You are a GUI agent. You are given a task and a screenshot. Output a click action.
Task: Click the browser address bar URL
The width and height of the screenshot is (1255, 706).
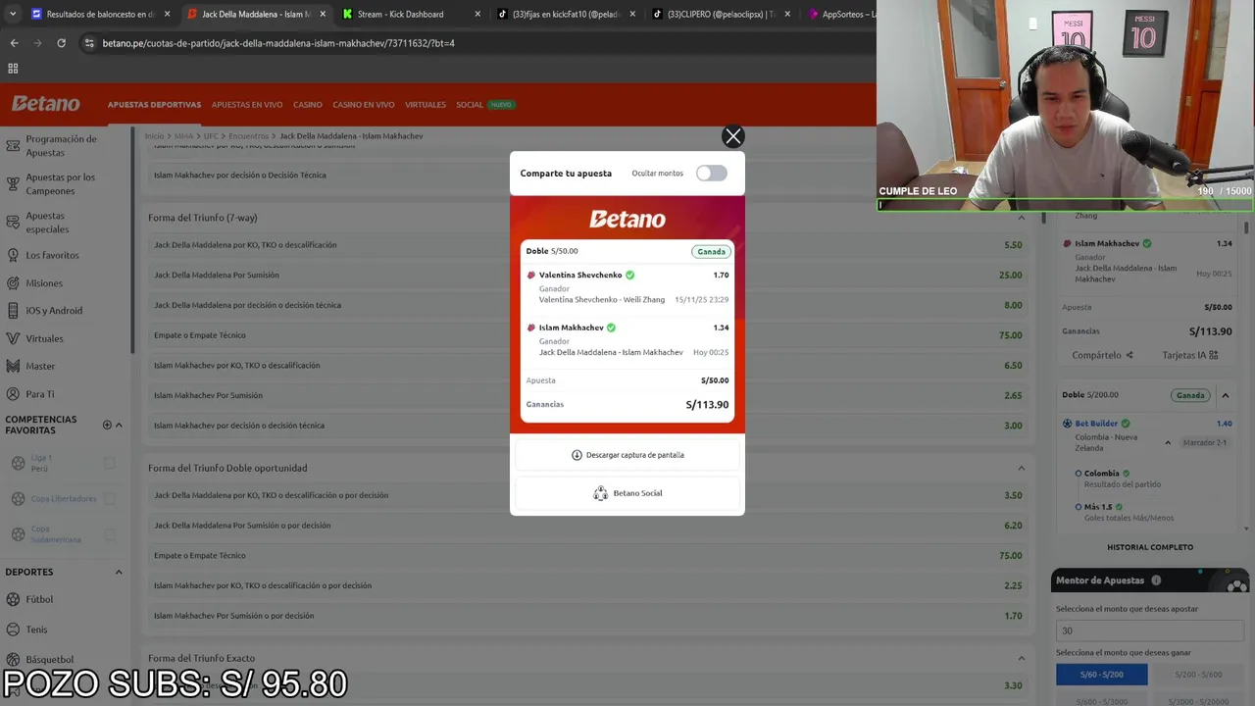(x=278, y=43)
